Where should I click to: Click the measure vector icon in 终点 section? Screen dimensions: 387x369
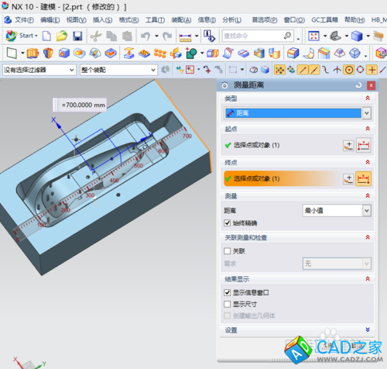point(363,179)
